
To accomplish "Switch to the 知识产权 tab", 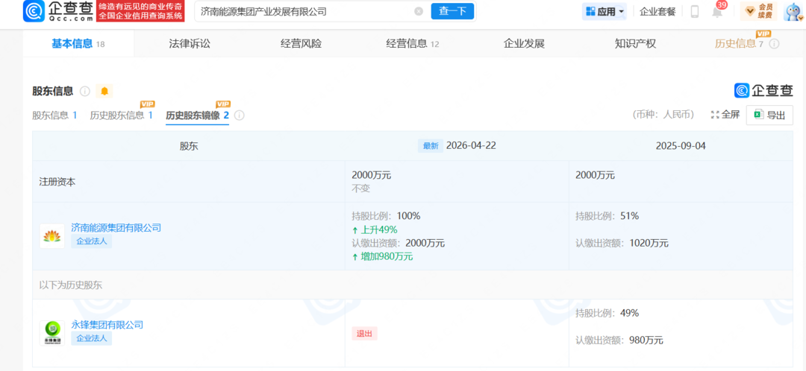I will tap(635, 44).
